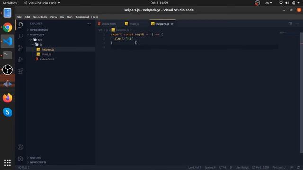Open the File menu
The image size is (303, 170).
coord(19,17)
